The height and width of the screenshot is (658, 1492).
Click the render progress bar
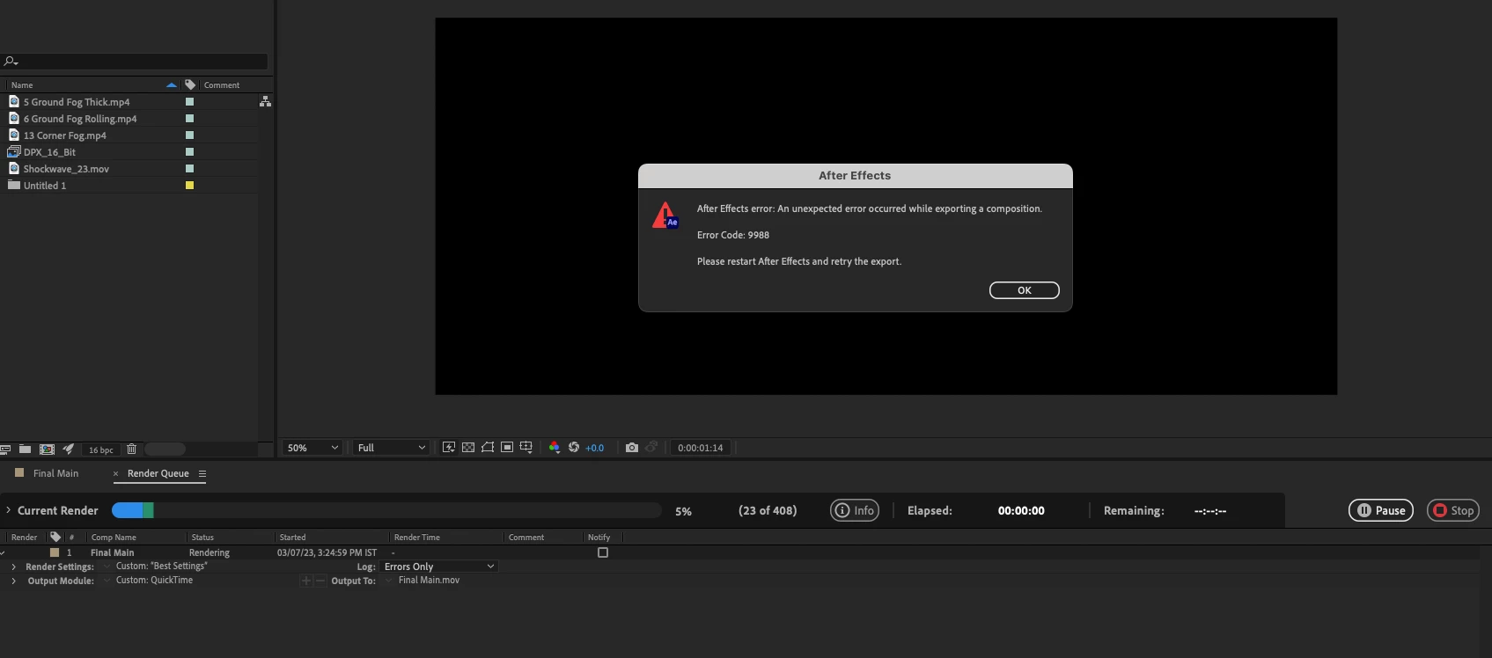click(386, 510)
